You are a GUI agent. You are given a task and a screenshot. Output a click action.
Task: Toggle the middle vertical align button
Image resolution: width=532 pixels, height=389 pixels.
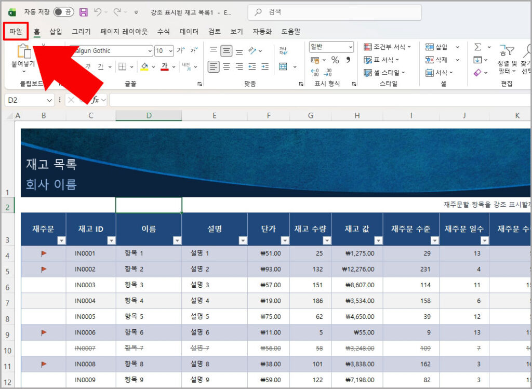click(x=227, y=50)
